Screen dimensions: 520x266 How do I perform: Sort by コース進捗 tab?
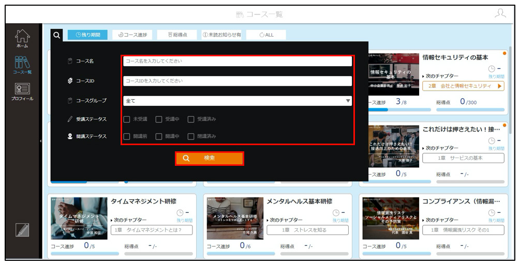point(132,35)
